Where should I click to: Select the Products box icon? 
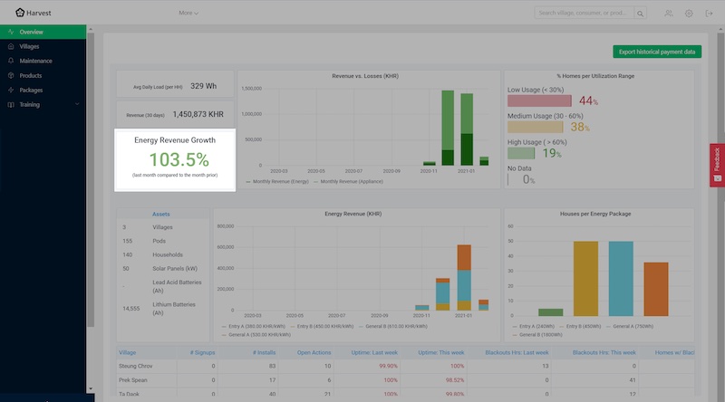(11, 75)
